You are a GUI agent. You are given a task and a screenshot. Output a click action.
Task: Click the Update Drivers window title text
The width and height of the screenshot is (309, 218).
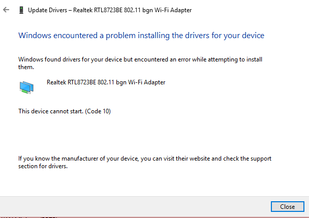tap(110, 10)
